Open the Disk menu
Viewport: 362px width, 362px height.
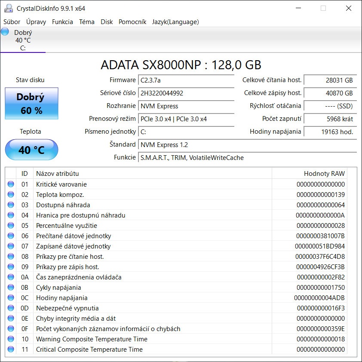107,22
